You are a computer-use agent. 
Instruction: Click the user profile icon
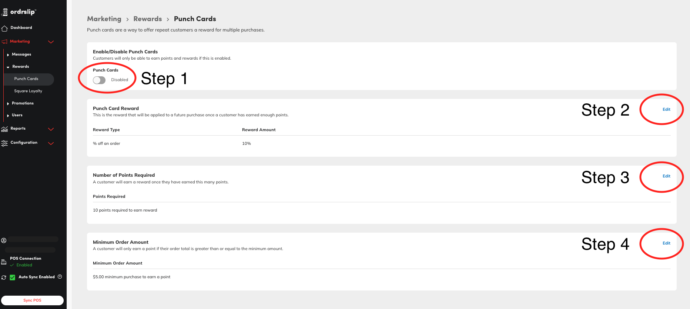[4, 240]
